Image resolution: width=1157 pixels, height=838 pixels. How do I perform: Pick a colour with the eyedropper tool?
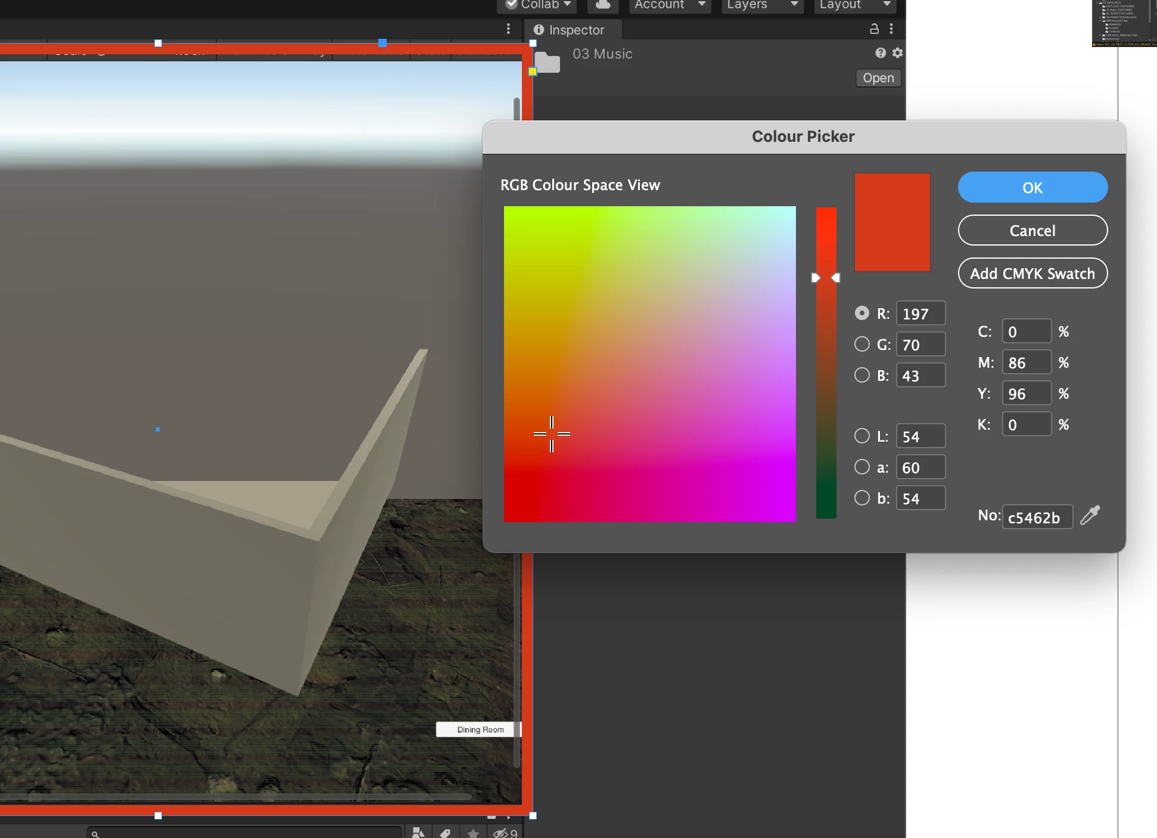(1090, 515)
